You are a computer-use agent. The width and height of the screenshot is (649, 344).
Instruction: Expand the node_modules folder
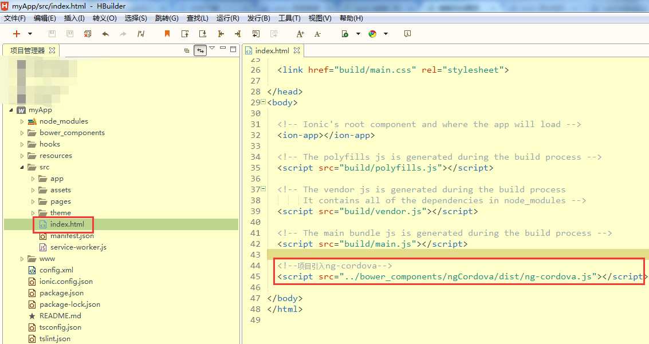coord(22,121)
